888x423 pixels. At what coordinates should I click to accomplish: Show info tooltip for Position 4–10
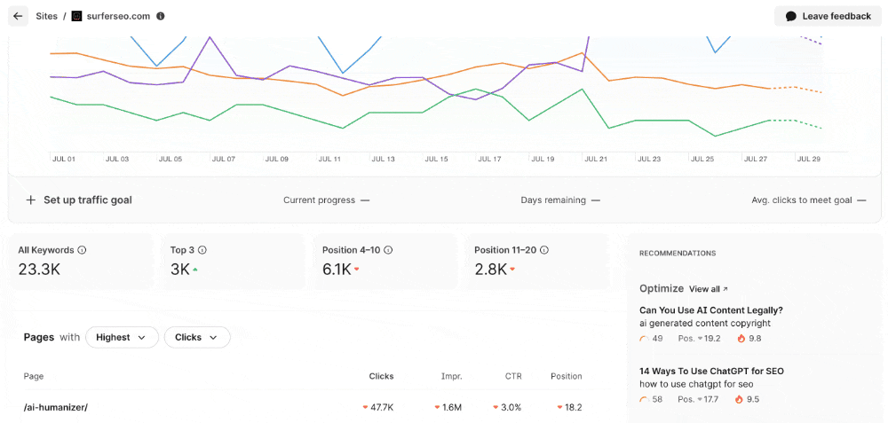point(388,250)
